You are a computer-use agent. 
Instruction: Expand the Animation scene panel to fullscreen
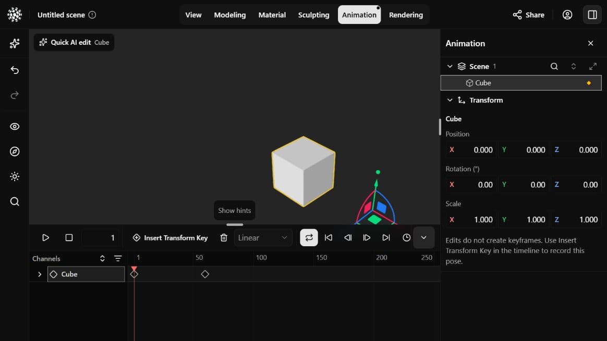[x=593, y=67]
